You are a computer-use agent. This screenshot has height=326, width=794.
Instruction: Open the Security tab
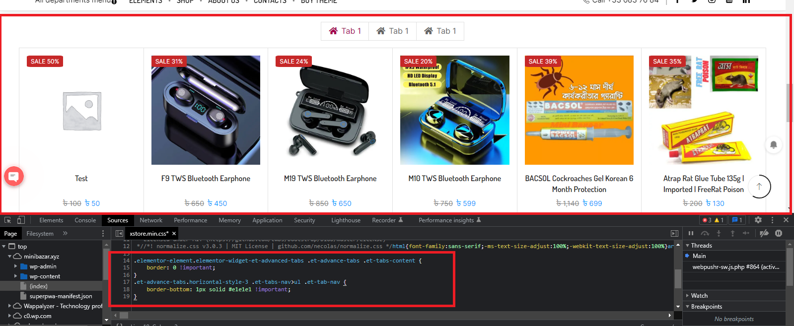304,220
